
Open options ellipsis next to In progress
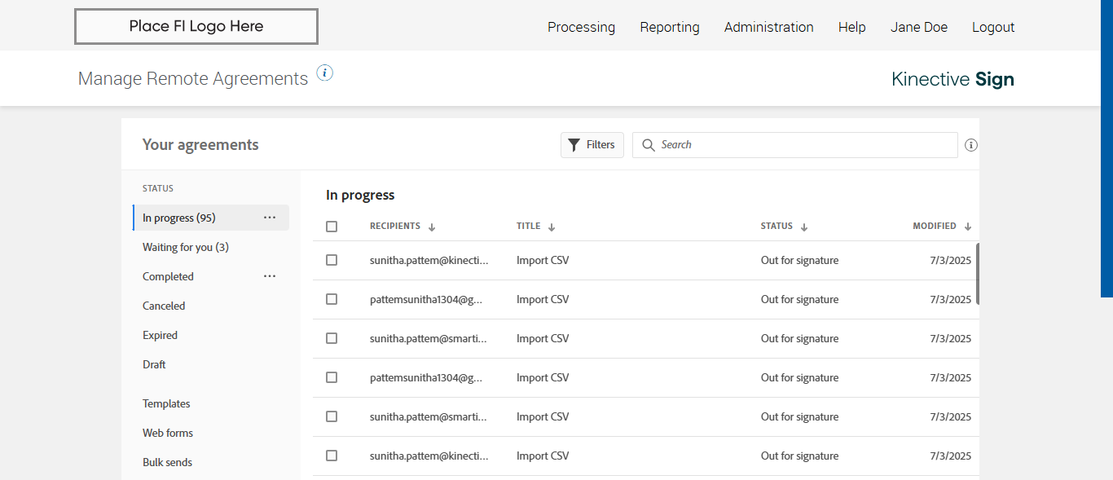(x=270, y=218)
